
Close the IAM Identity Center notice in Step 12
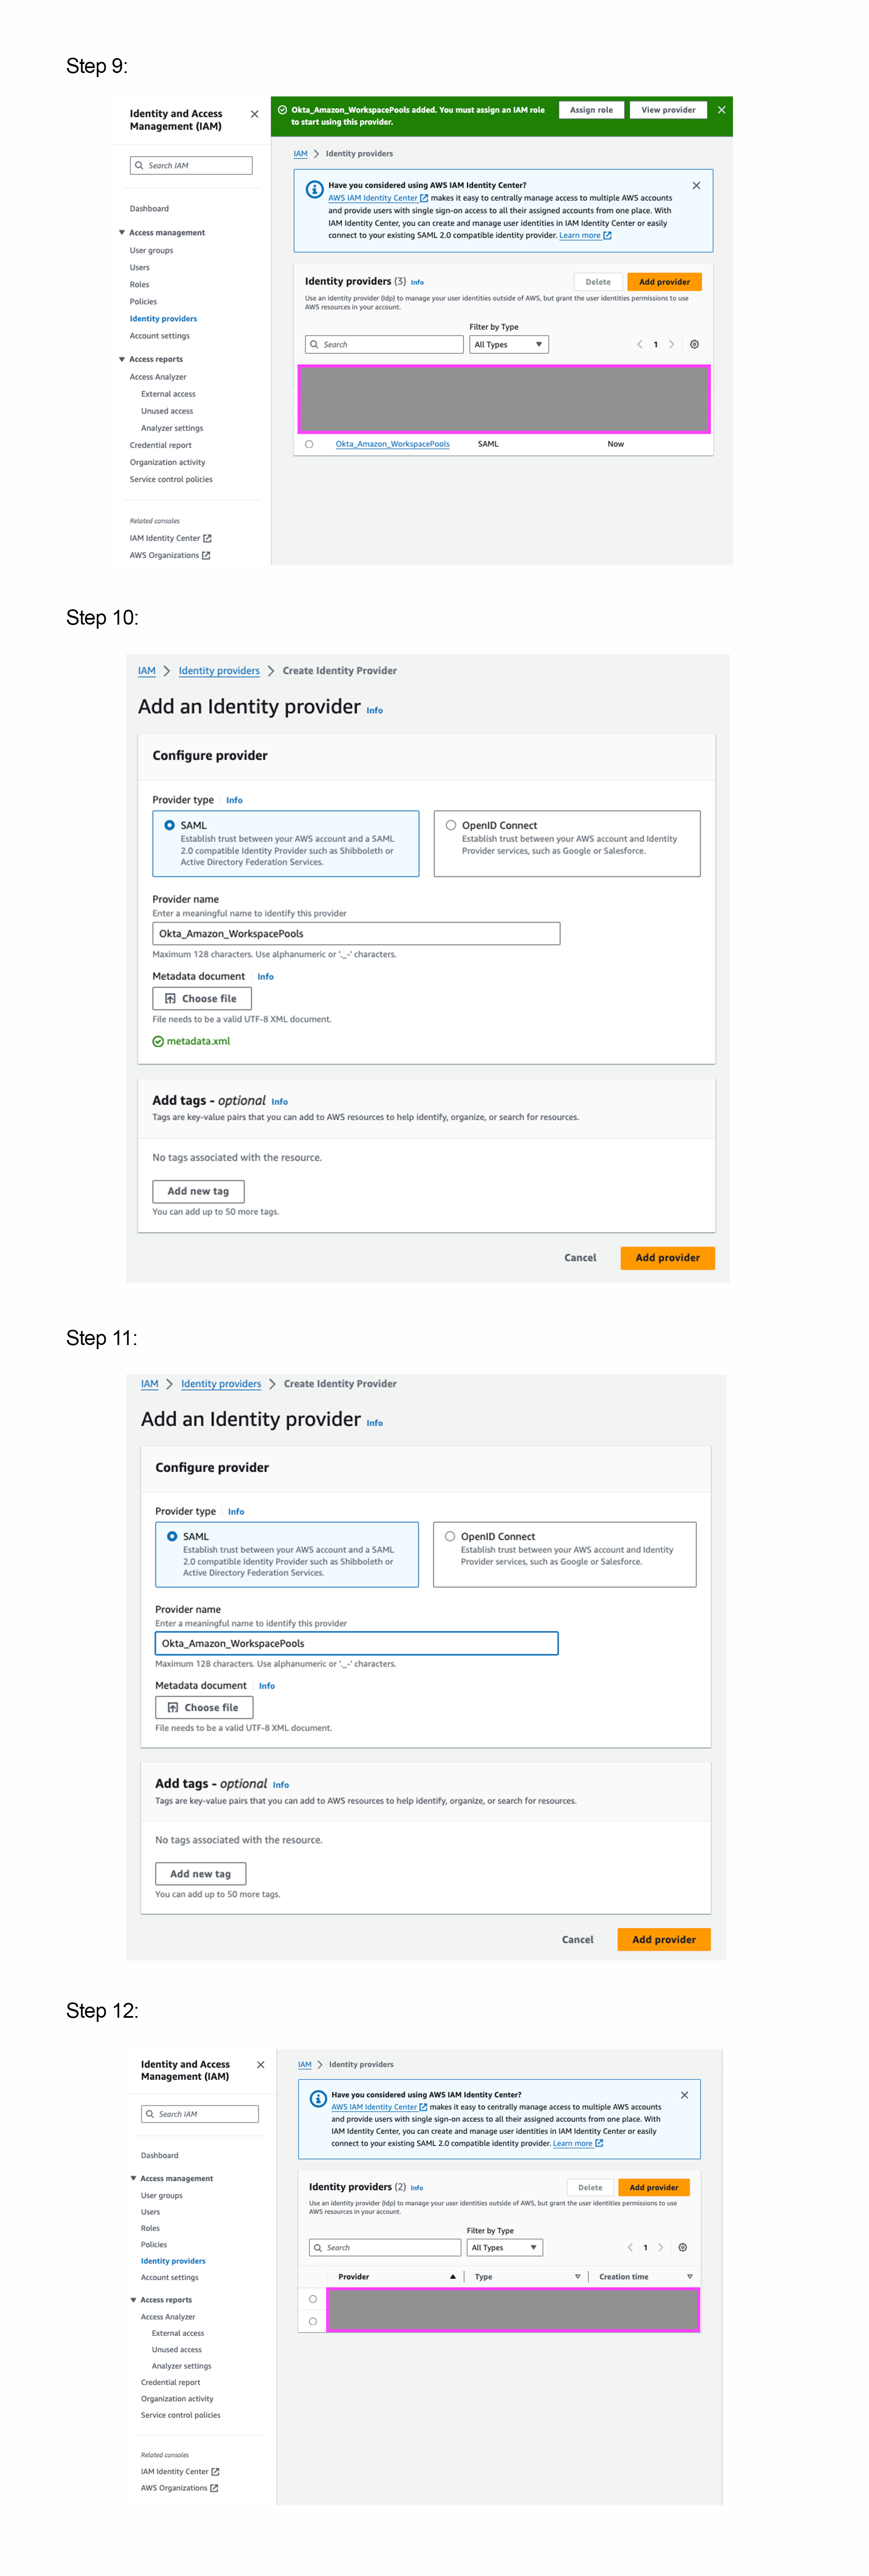click(684, 2095)
